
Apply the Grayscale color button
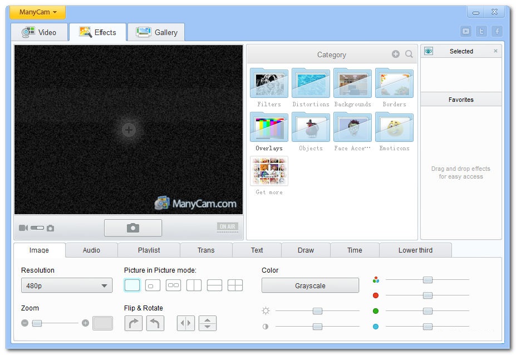[310, 286]
